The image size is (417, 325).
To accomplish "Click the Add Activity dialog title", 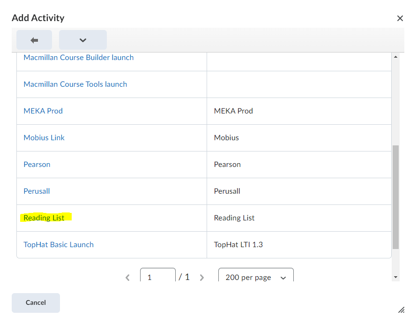I will pyautogui.click(x=38, y=18).
